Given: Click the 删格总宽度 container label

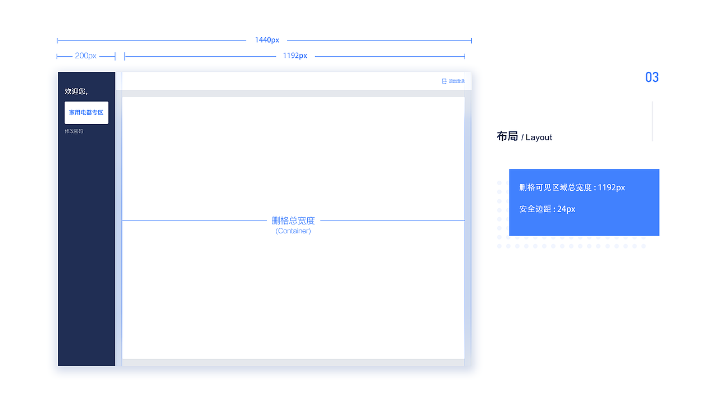Looking at the screenshot, I should pos(293,221).
